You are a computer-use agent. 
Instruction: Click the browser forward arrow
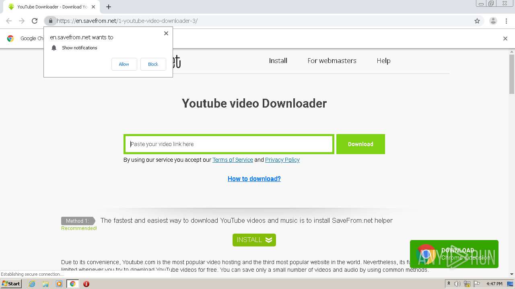click(22, 21)
